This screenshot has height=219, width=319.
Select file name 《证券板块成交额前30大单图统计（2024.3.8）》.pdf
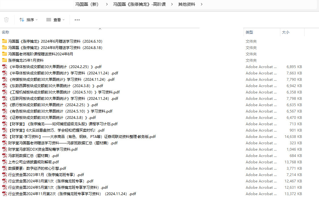(x=52, y=118)
